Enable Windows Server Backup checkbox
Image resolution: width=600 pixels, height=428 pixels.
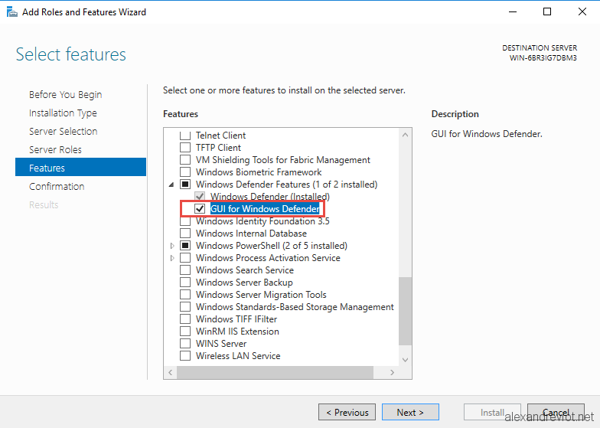[x=185, y=282]
